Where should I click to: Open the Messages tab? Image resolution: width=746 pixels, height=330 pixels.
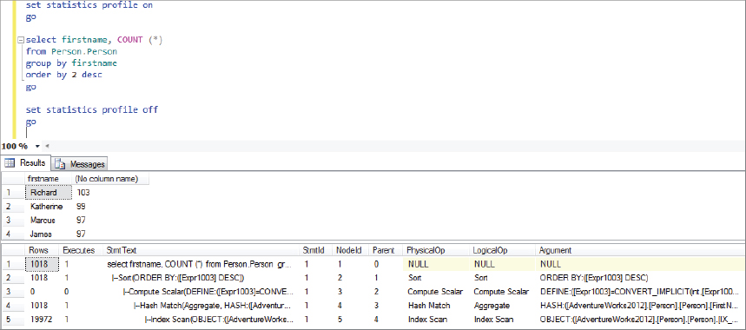click(80, 164)
